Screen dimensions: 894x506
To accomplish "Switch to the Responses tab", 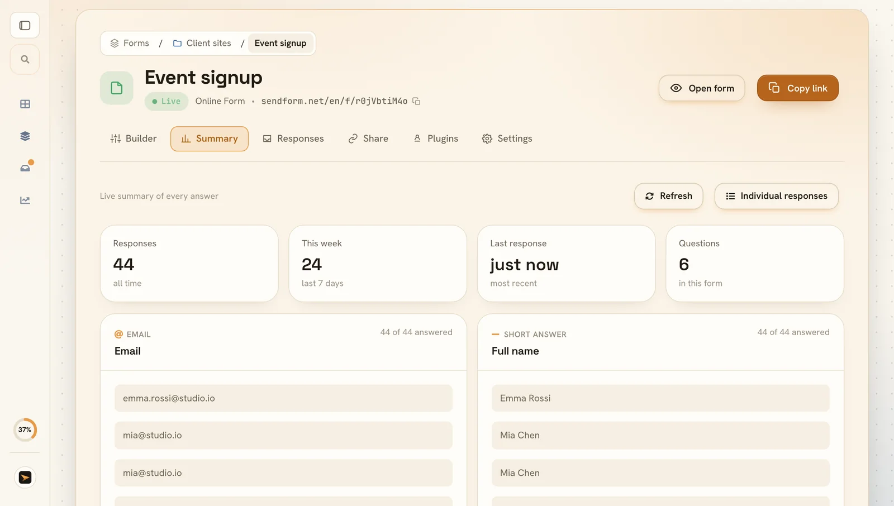I will tap(293, 139).
